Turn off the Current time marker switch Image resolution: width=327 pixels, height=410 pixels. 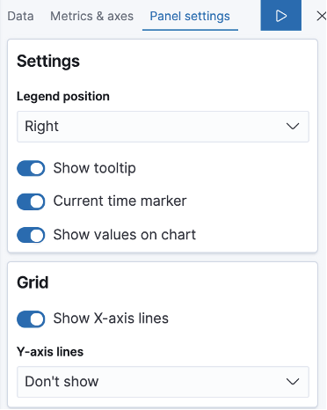click(31, 201)
